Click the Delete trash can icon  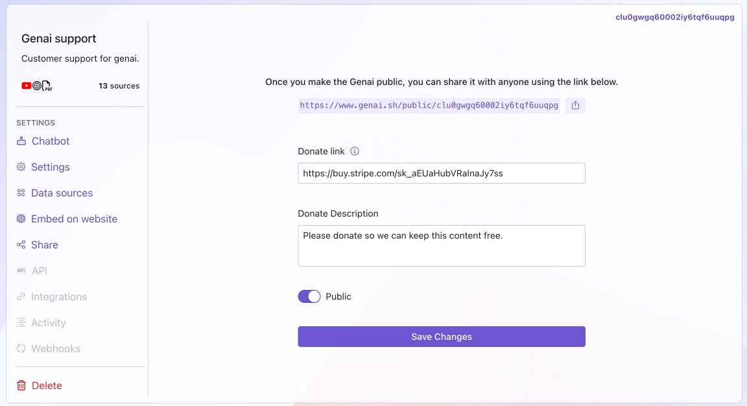point(21,385)
